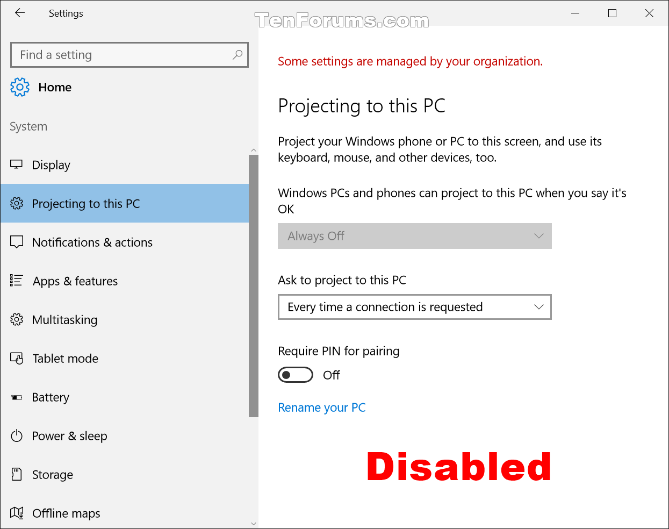
Task: Click the search magnifier icon
Action: (238, 55)
